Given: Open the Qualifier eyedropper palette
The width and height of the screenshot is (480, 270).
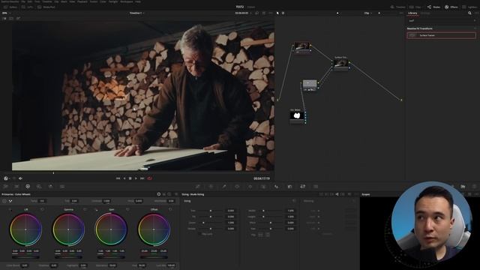Looking at the screenshot, I should 224,186.
